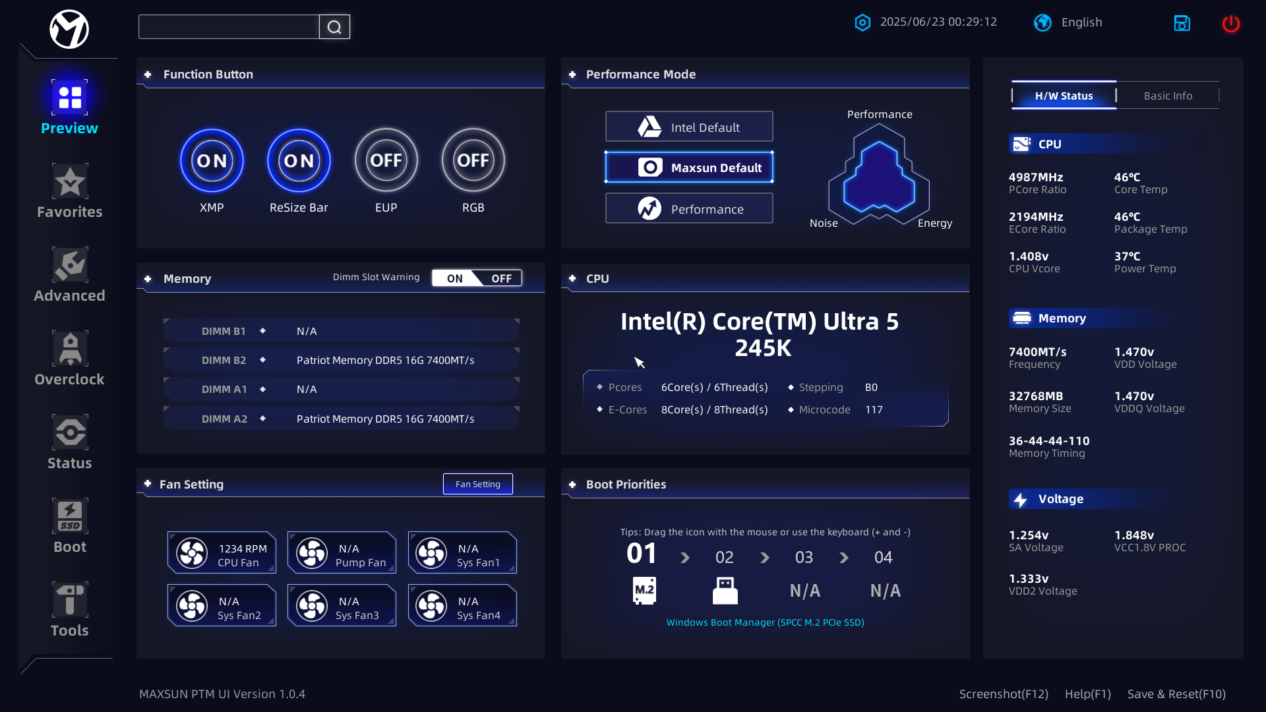Viewport: 1266px width, 712px height.
Task: Turn on the EUP function button
Action: click(x=386, y=160)
